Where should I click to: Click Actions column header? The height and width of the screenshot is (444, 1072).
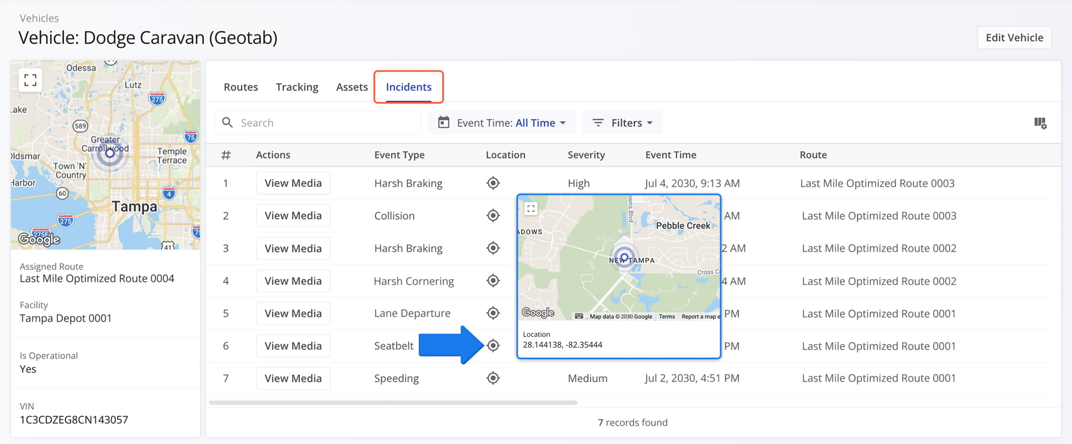(x=273, y=155)
